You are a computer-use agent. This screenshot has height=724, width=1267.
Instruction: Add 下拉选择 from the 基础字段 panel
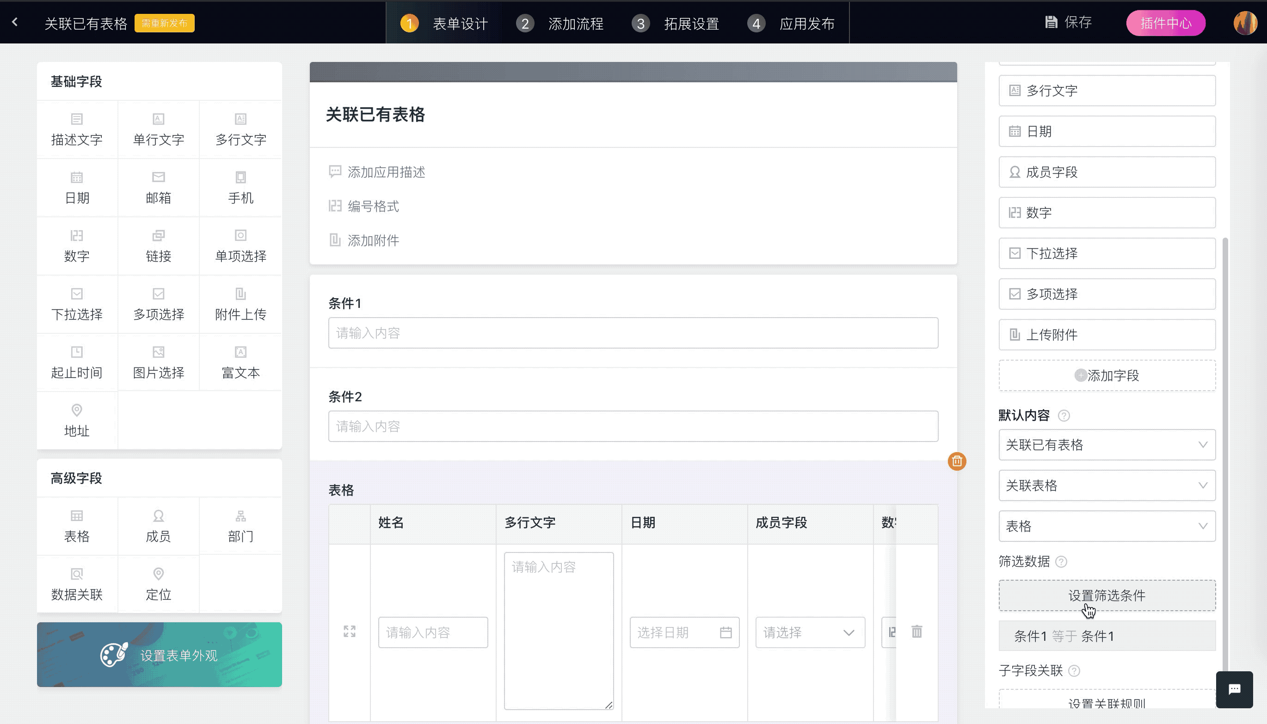coord(77,304)
